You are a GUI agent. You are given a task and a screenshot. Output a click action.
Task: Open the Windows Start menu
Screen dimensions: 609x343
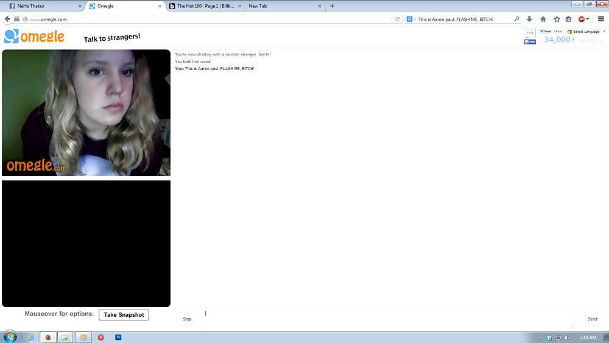[x=10, y=337]
